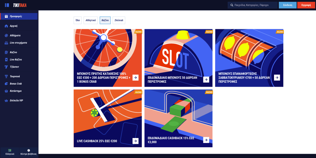Click the Εγγραφή register button
The height and width of the screenshot is (158, 316).
pos(306,5)
